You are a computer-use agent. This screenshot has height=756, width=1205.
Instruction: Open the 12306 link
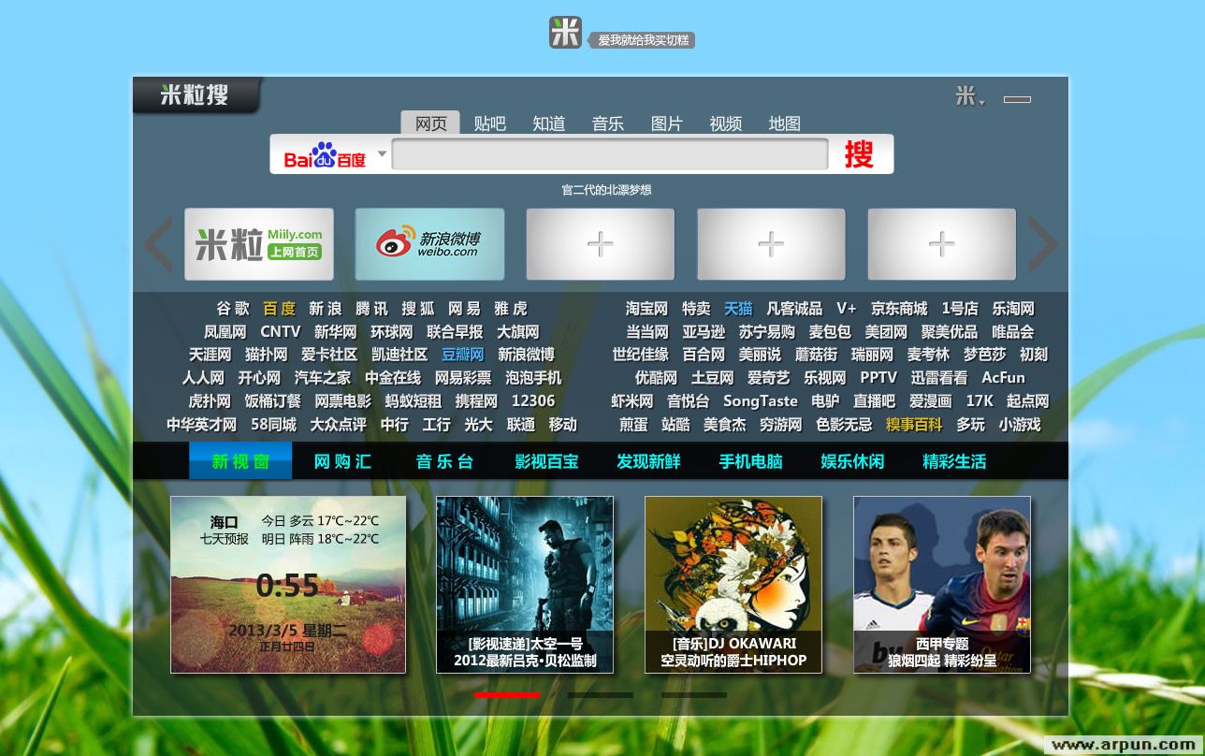point(533,401)
